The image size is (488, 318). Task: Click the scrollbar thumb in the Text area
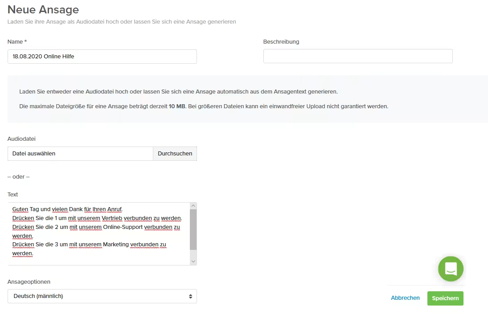193,229
